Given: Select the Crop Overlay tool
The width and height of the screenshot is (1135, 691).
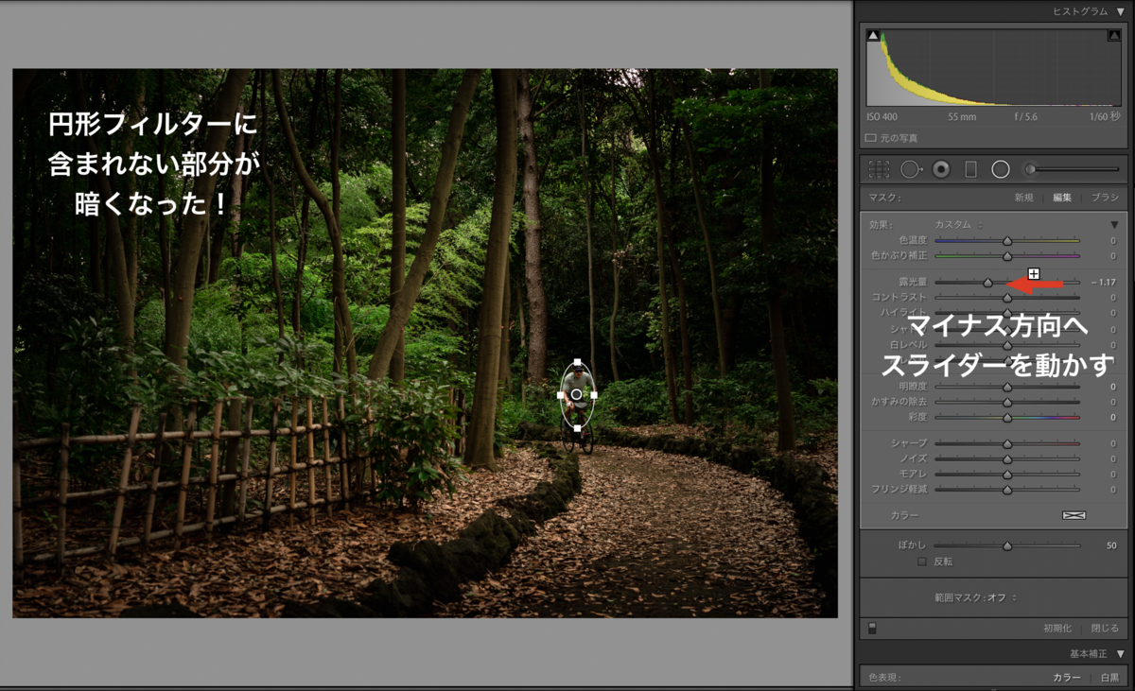Looking at the screenshot, I should point(879,169).
